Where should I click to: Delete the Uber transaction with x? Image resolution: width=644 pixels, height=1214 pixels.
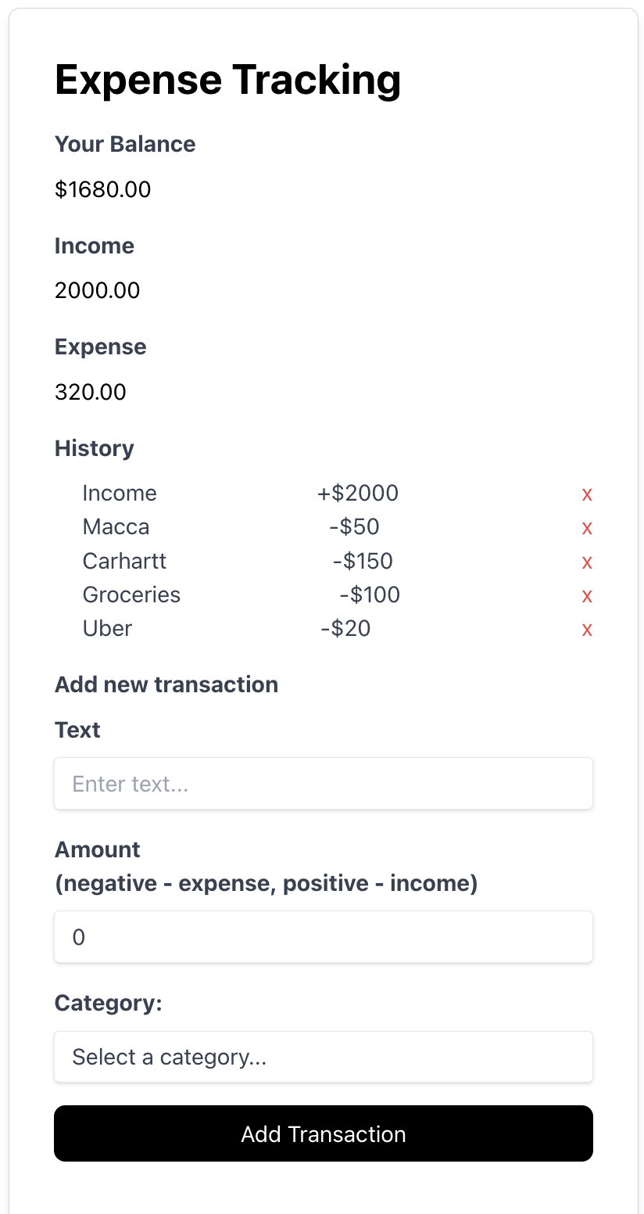click(x=587, y=630)
